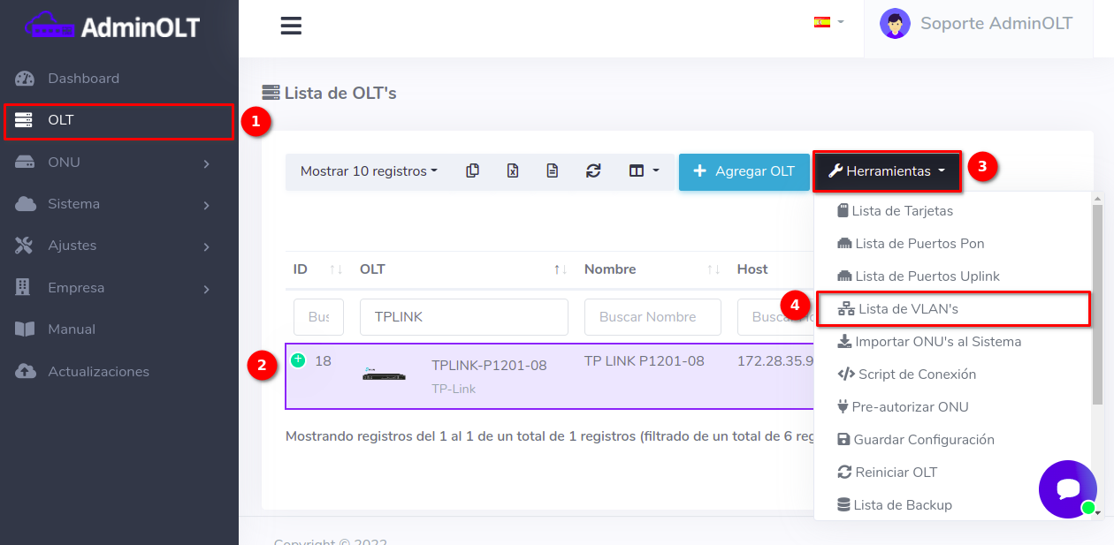Open the hamburger menu in top bar
Viewport: 1114px width, 545px height.
[291, 26]
